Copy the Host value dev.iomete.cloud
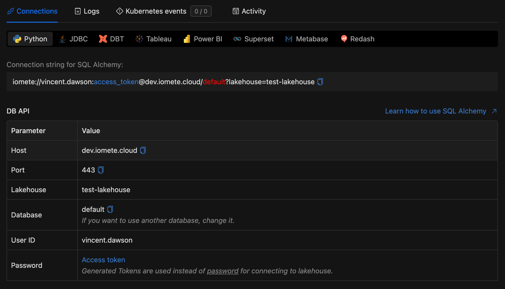The width and height of the screenshot is (505, 289). tap(143, 150)
